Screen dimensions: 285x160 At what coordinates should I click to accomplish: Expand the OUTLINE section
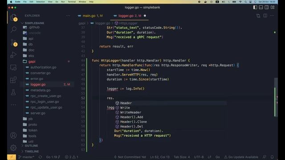tap(31, 146)
